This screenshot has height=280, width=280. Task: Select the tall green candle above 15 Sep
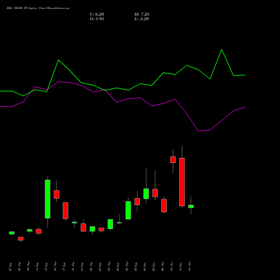coord(48,199)
